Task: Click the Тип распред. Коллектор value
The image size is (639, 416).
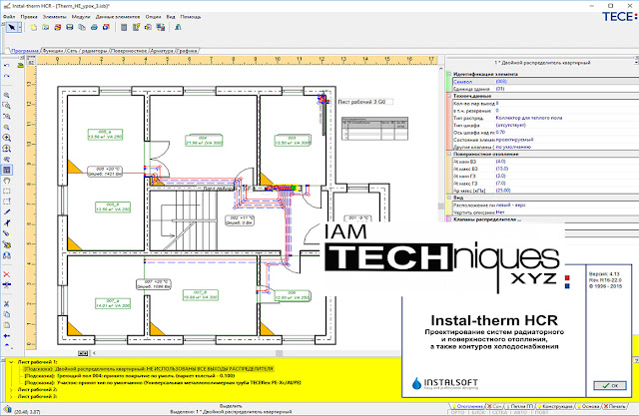Action: pyautogui.click(x=529, y=118)
